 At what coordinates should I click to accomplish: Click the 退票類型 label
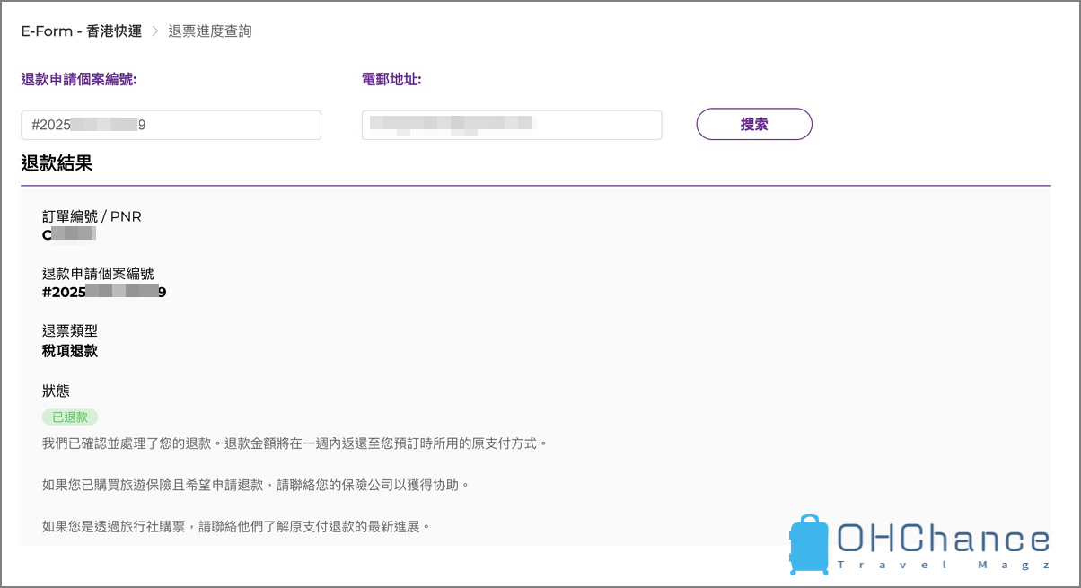pos(70,331)
